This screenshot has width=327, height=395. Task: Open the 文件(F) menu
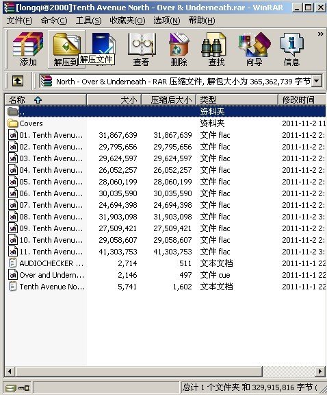pyautogui.click(x=19, y=21)
